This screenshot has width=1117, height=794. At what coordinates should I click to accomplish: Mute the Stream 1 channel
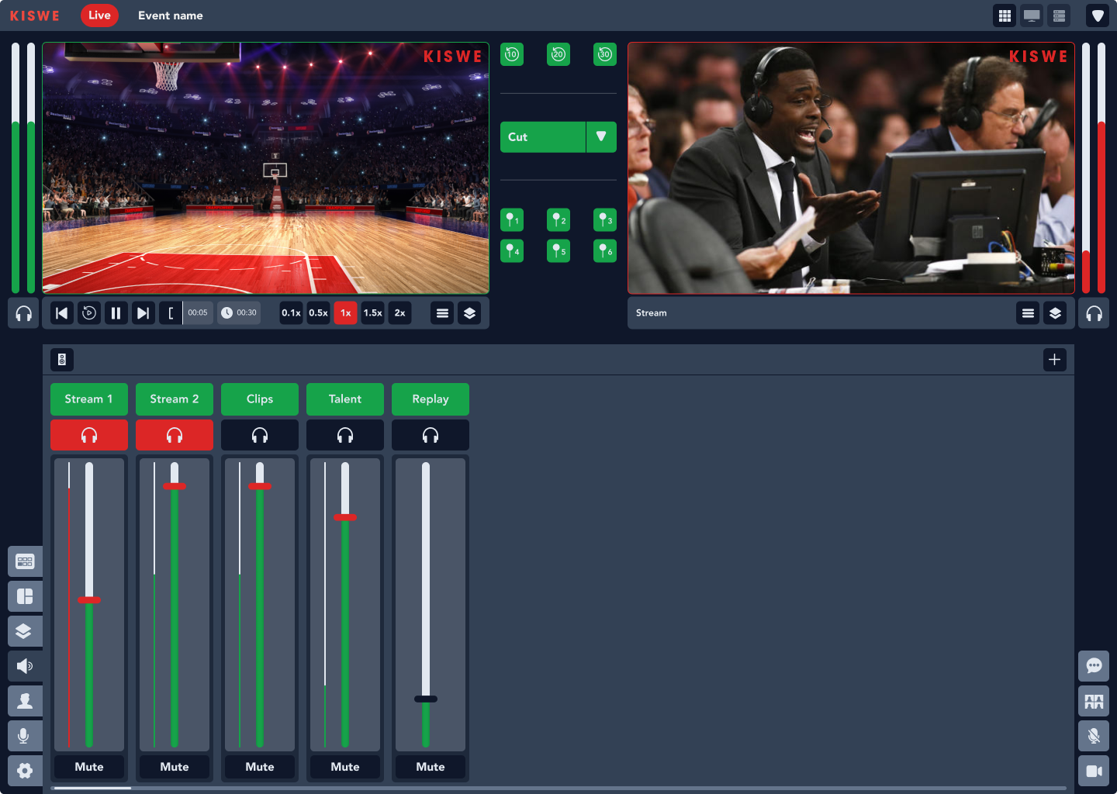[89, 767]
